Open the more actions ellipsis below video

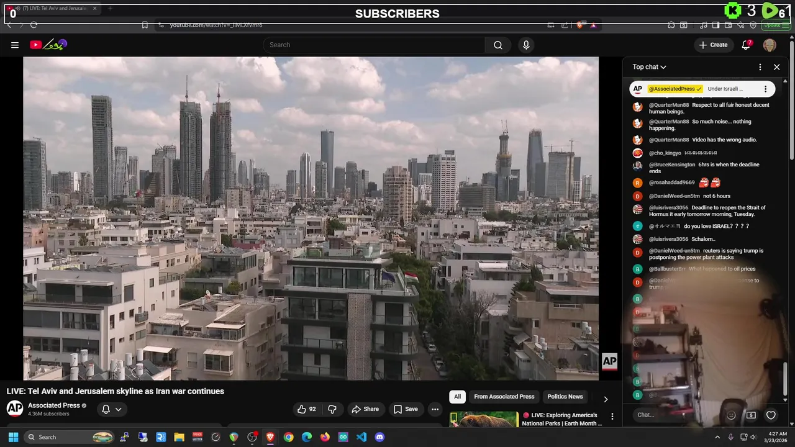click(435, 409)
